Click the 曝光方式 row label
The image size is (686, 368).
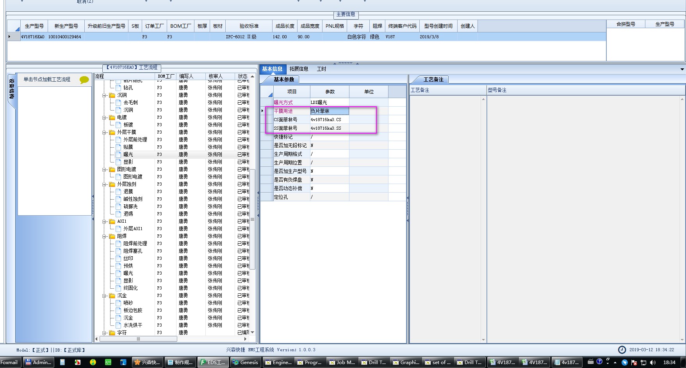coord(283,103)
